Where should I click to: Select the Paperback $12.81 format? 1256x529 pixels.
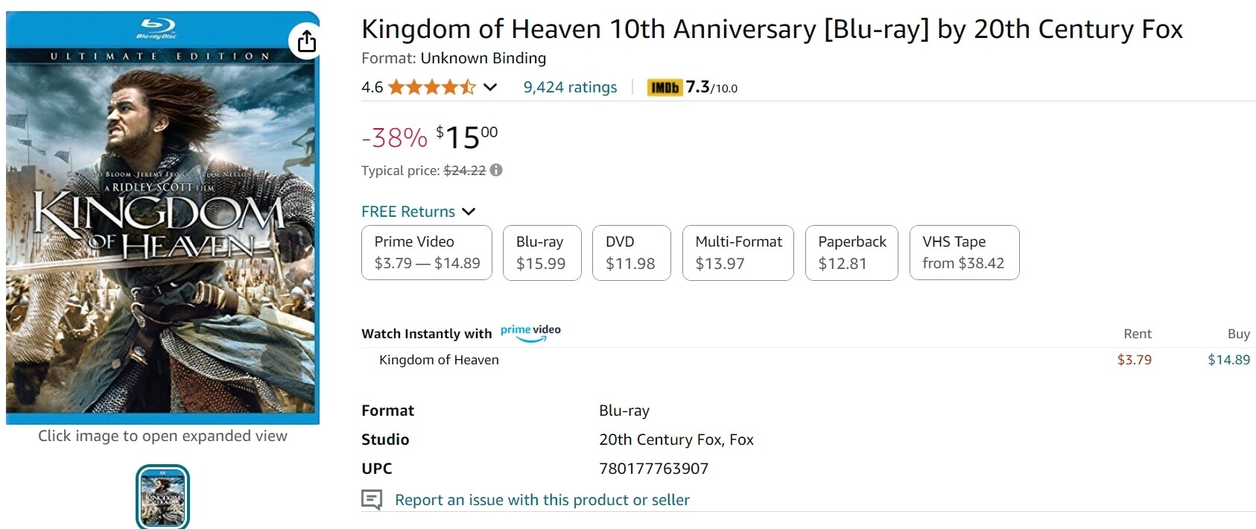[851, 253]
